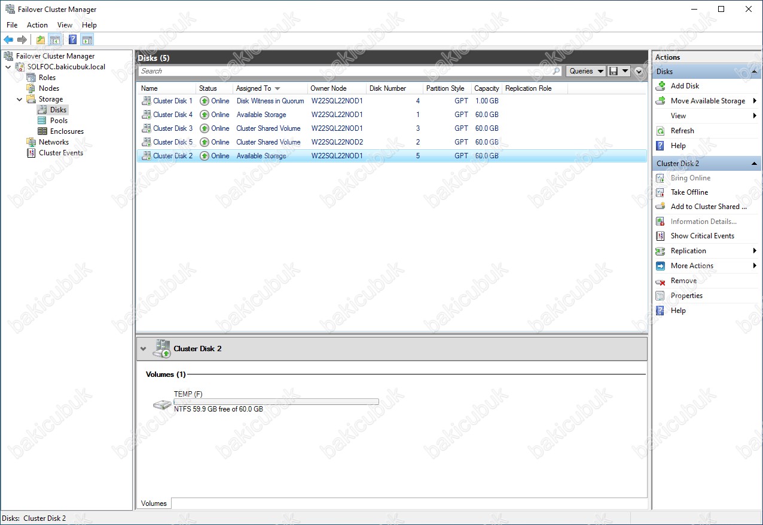Screen dimensions: 763x525
Task: Collapse the Storage tree node arrow
Action: [19, 99]
